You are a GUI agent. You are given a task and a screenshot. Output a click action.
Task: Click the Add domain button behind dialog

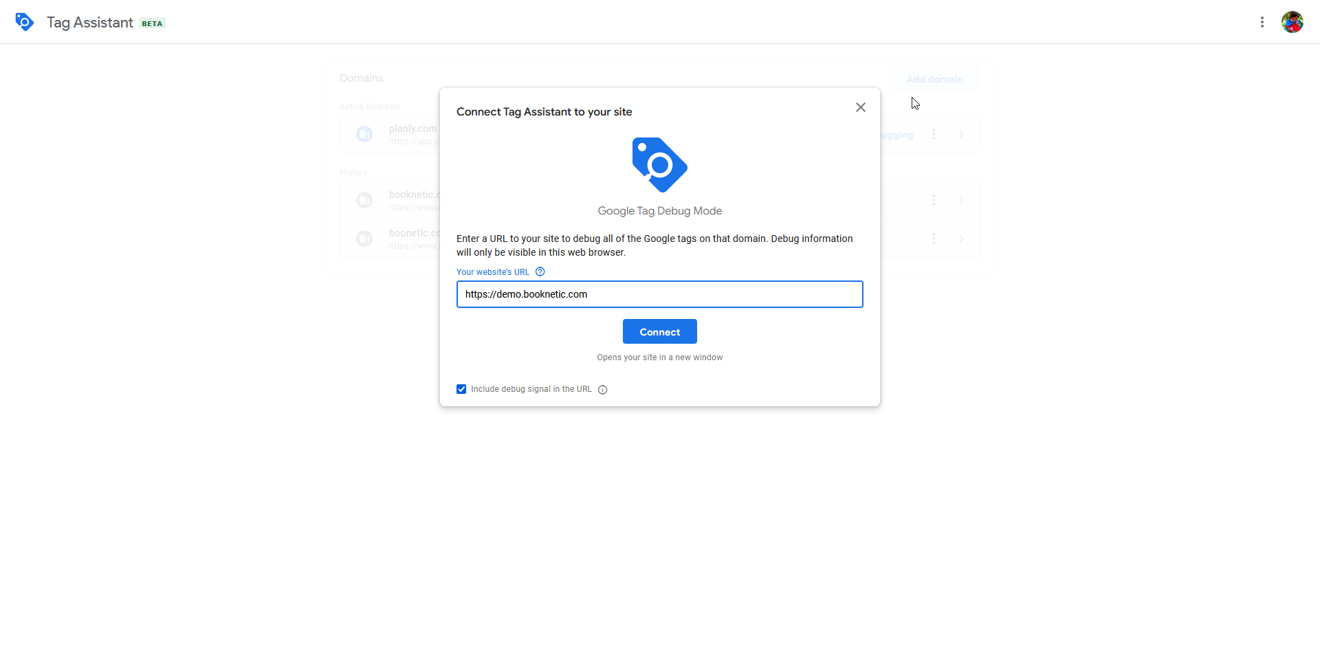point(934,79)
